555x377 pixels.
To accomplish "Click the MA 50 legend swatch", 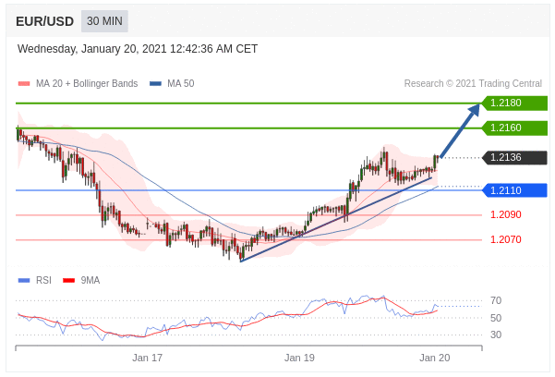I will point(155,83).
